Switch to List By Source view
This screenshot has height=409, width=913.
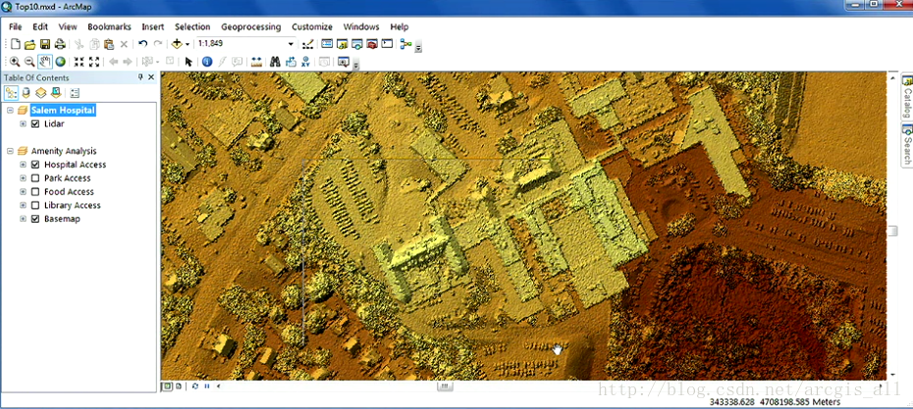point(26,93)
